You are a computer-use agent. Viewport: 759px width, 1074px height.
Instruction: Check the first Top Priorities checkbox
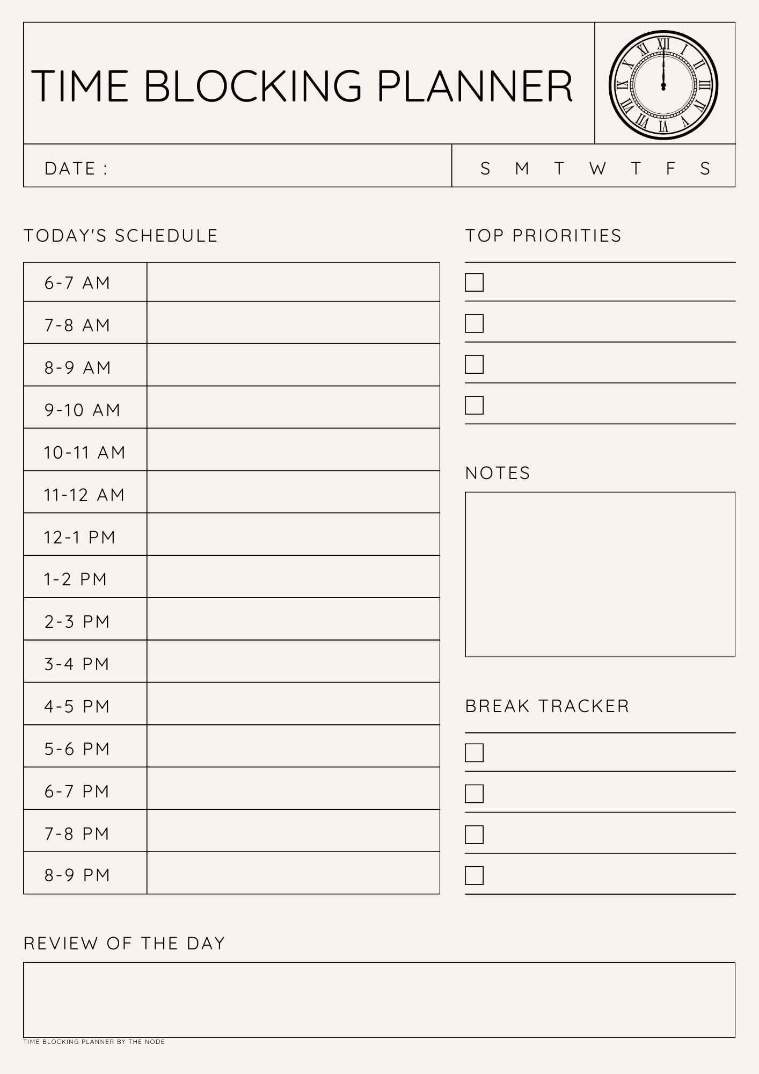(474, 282)
